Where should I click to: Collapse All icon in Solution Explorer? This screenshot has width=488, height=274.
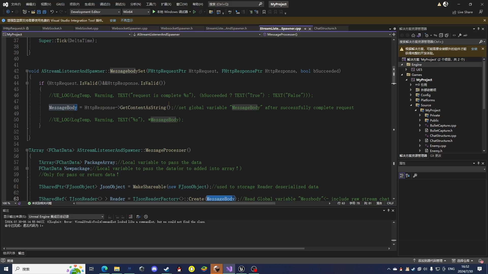(x=441, y=35)
